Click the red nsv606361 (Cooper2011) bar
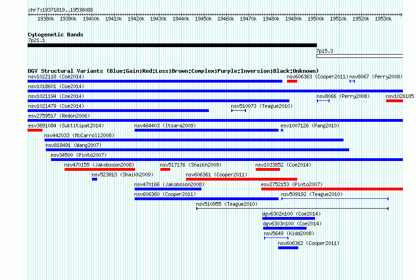The height and width of the screenshot is (280, 416). 242,179
